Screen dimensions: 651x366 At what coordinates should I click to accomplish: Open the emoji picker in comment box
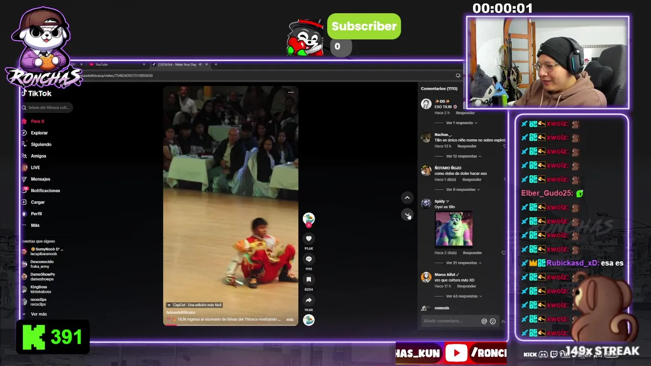coord(492,321)
